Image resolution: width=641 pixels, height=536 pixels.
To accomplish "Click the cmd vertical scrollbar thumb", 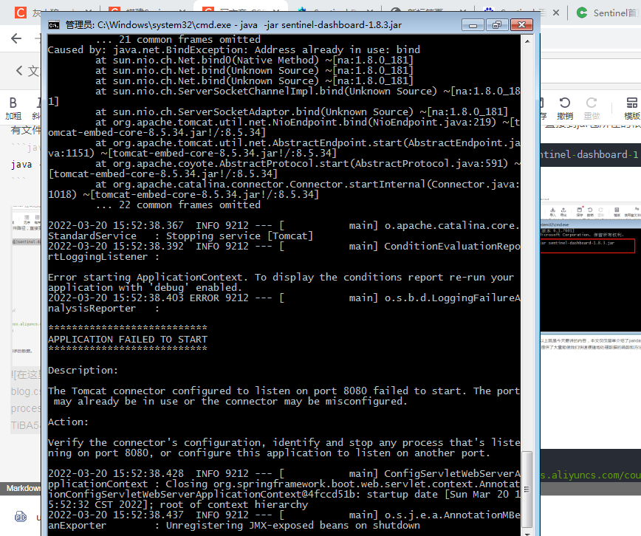I will [x=527, y=489].
